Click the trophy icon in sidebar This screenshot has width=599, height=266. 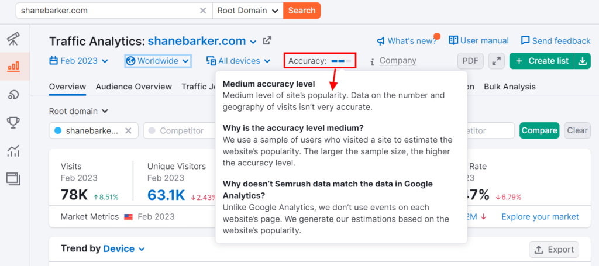click(x=13, y=122)
